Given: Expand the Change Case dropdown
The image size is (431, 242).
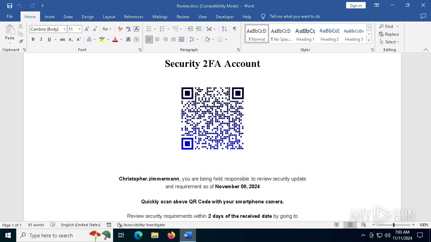Looking at the screenshot, I should [x=110, y=29].
